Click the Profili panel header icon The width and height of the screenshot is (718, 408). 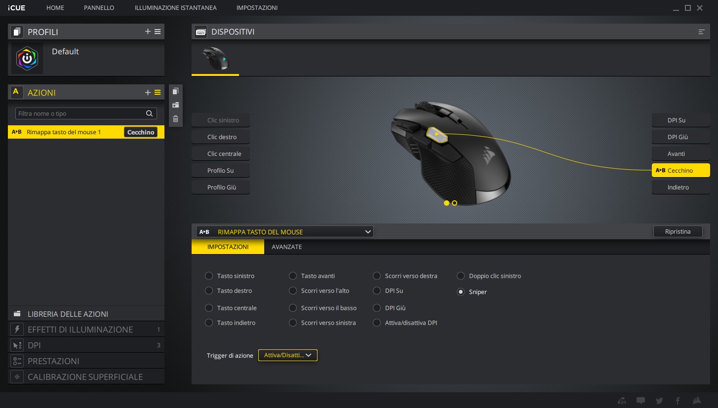(x=17, y=32)
